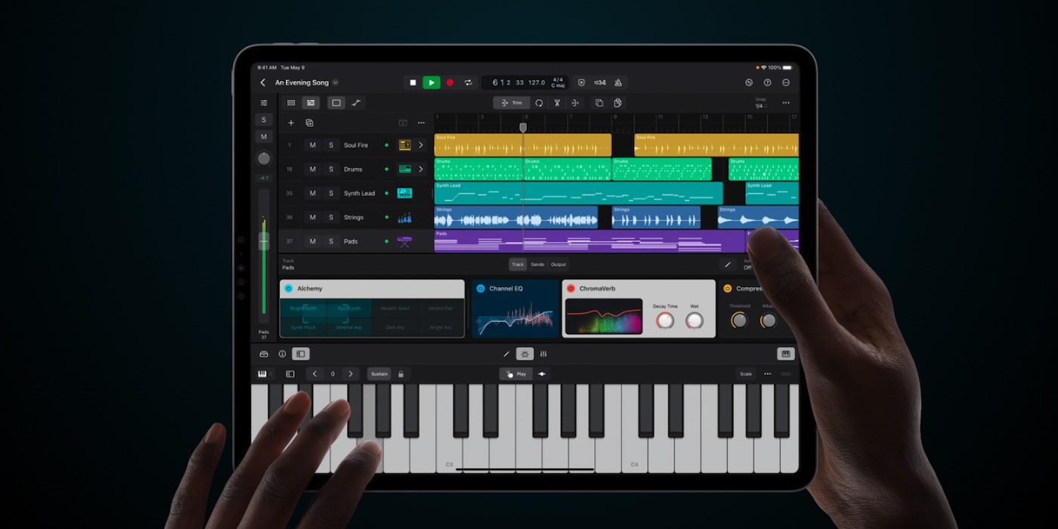Open the Mixer with the faders icon

pyautogui.click(x=543, y=353)
